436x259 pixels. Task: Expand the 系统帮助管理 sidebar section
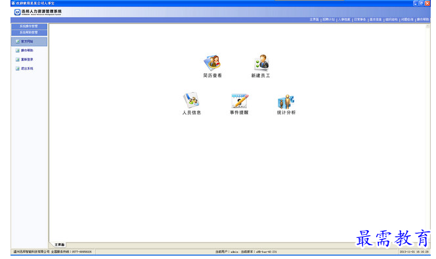coord(29,33)
